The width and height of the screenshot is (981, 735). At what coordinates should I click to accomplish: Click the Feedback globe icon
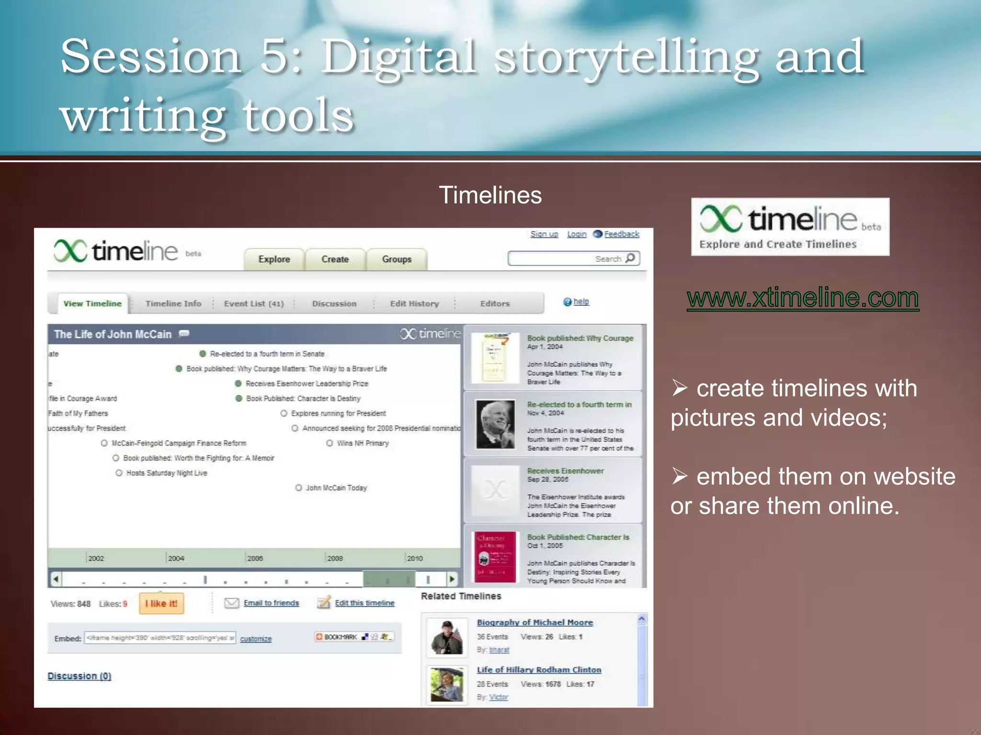597,234
